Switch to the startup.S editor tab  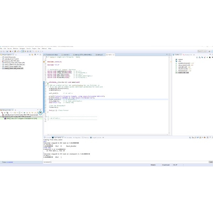click(x=99, y=55)
